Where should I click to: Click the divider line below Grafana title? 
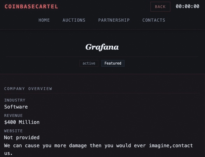tap(102, 57)
